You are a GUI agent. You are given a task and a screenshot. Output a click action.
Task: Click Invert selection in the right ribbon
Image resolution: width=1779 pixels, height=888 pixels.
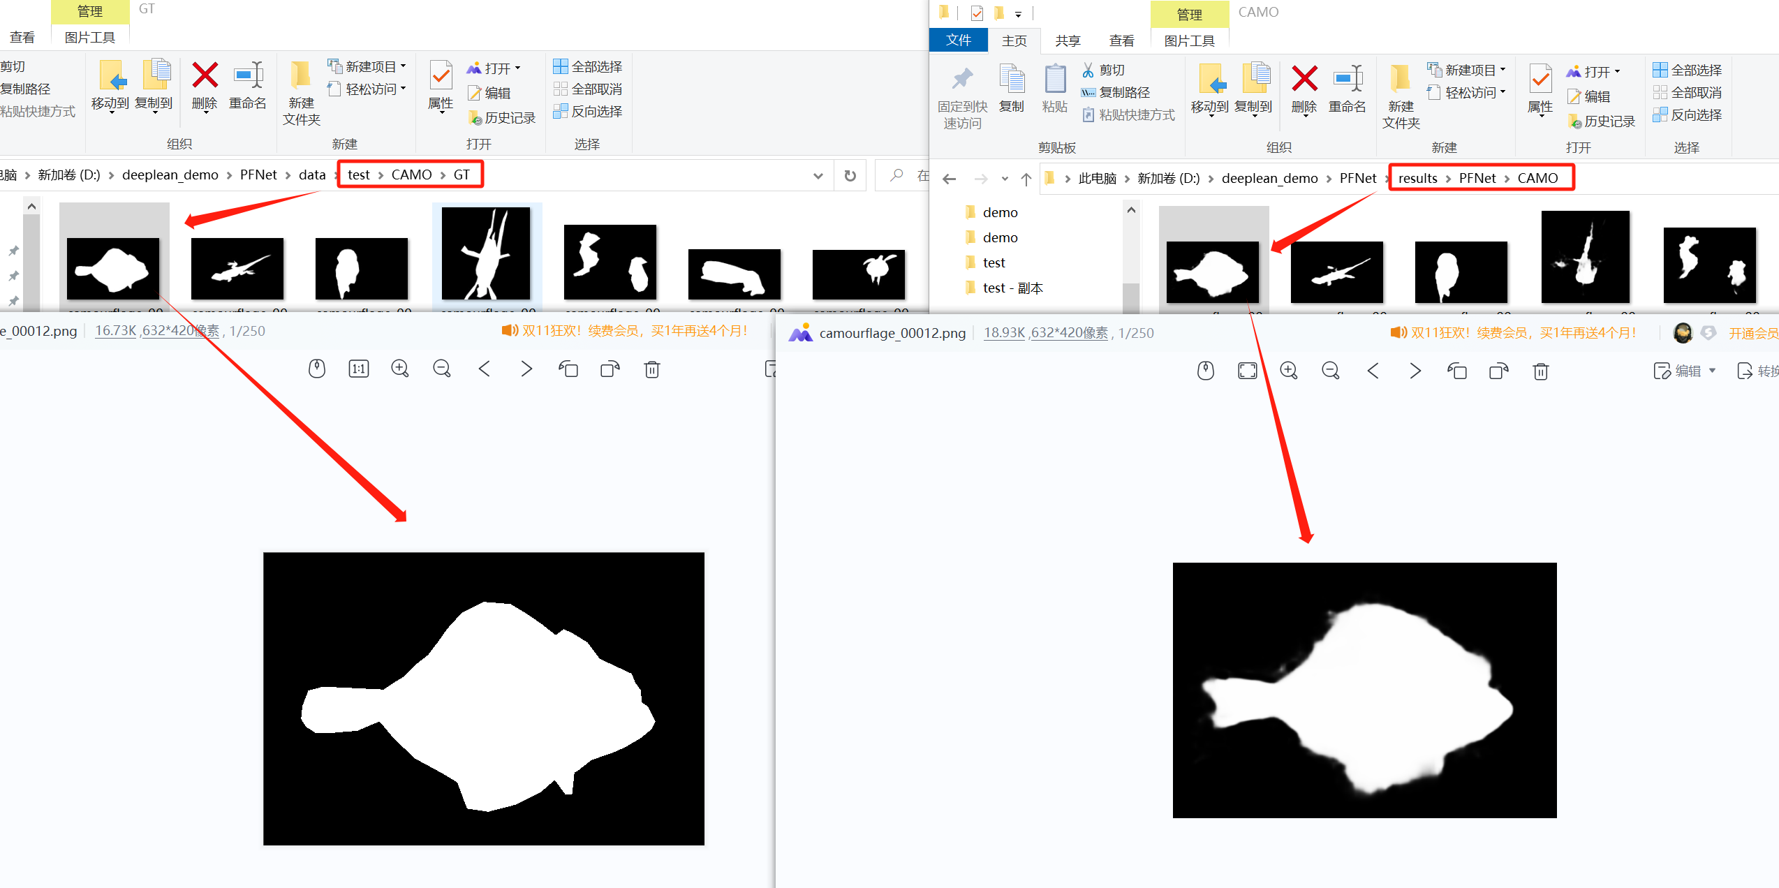[1688, 114]
